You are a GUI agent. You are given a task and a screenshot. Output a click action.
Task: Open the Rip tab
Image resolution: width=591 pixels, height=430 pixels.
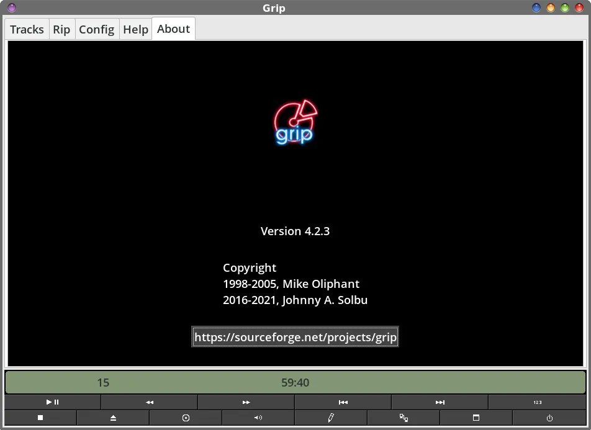pos(61,29)
